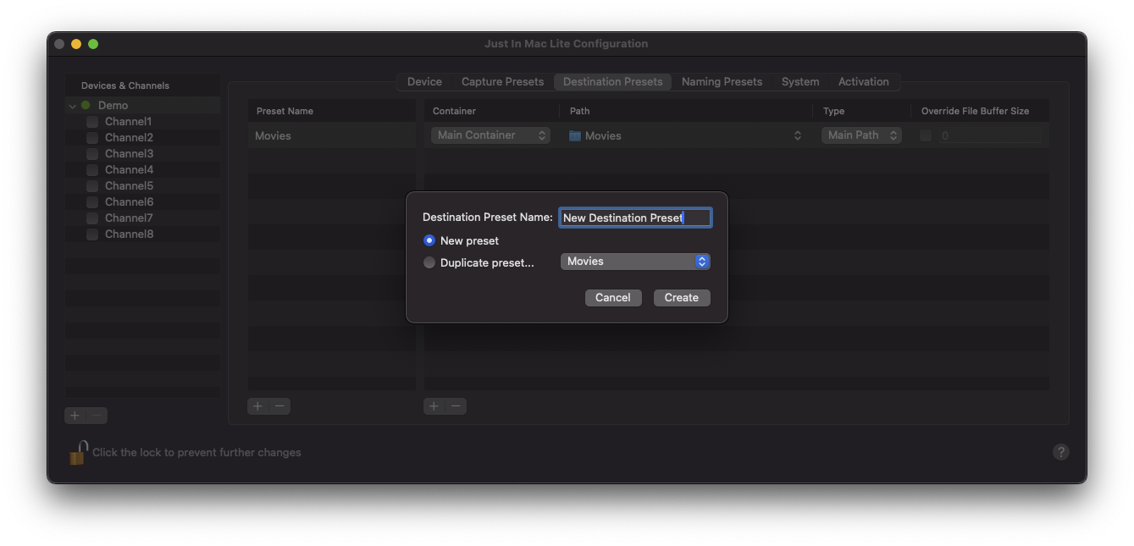Image resolution: width=1134 pixels, height=546 pixels.
Task: Add a path with plus under Container table
Action: coord(434,406)
